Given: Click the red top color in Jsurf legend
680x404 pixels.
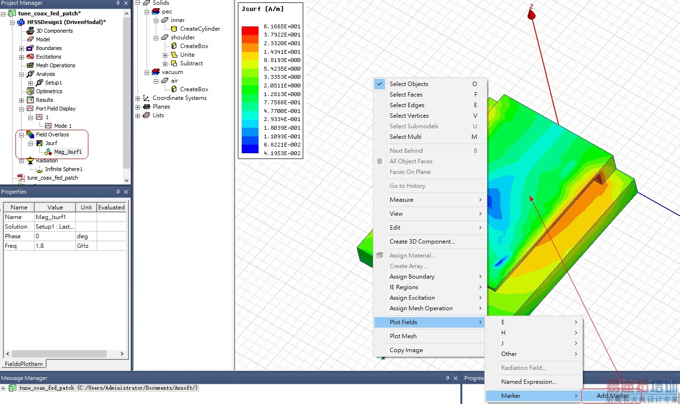Looking at the screenshot, I should (250, 30).
